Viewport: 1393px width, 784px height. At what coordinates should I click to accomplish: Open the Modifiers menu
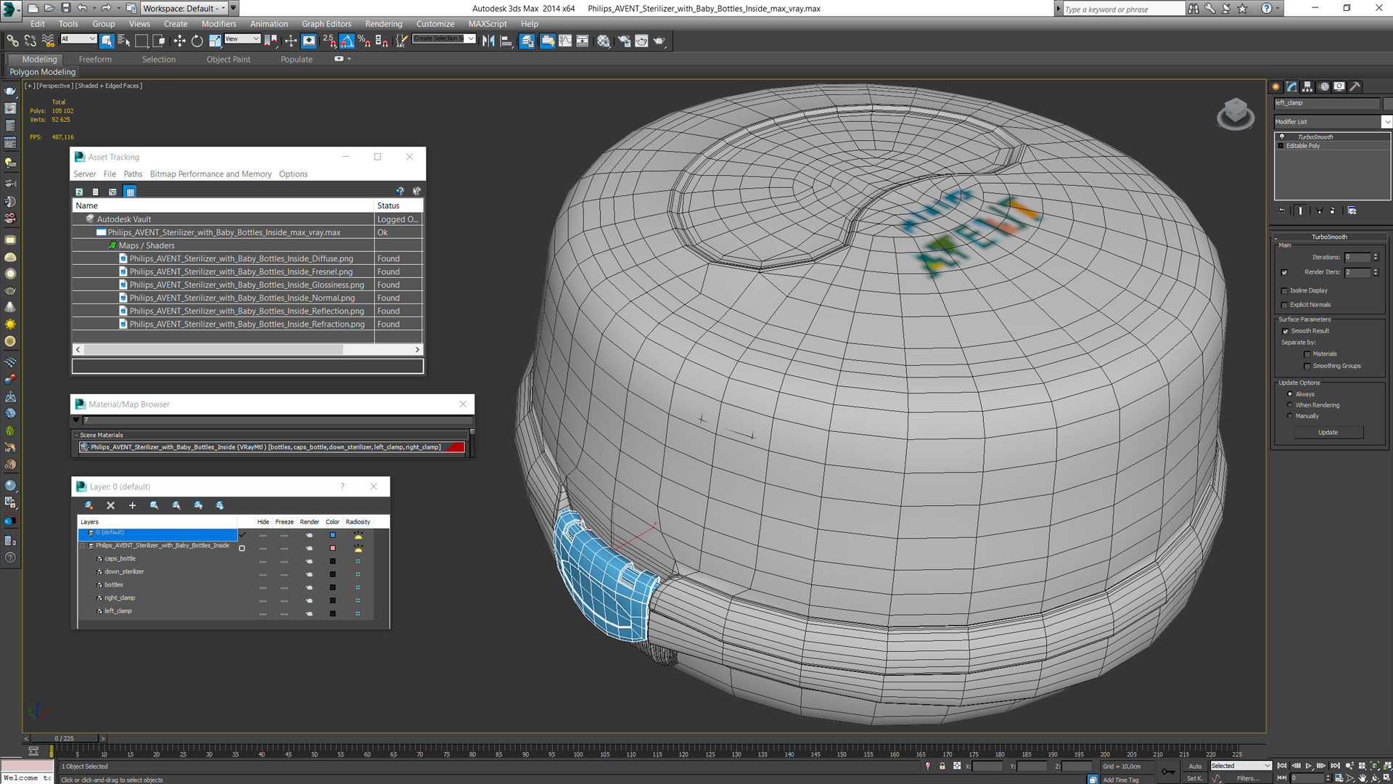point(218,24)
